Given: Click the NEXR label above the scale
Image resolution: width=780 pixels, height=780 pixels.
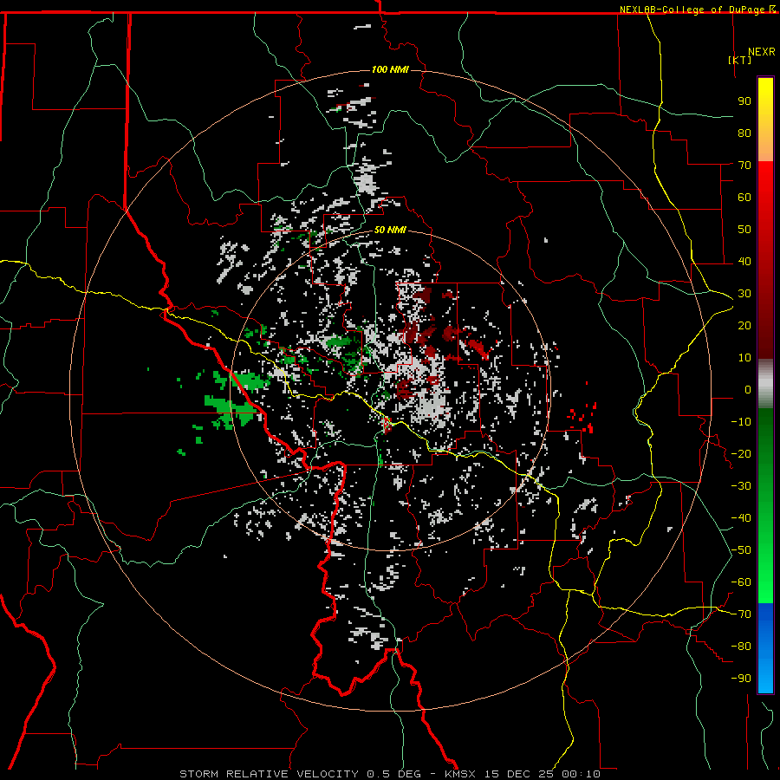Looking at the screenshot, I should tap(762, 52).
